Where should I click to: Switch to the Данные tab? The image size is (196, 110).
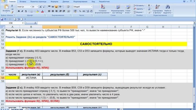point(66,2)
